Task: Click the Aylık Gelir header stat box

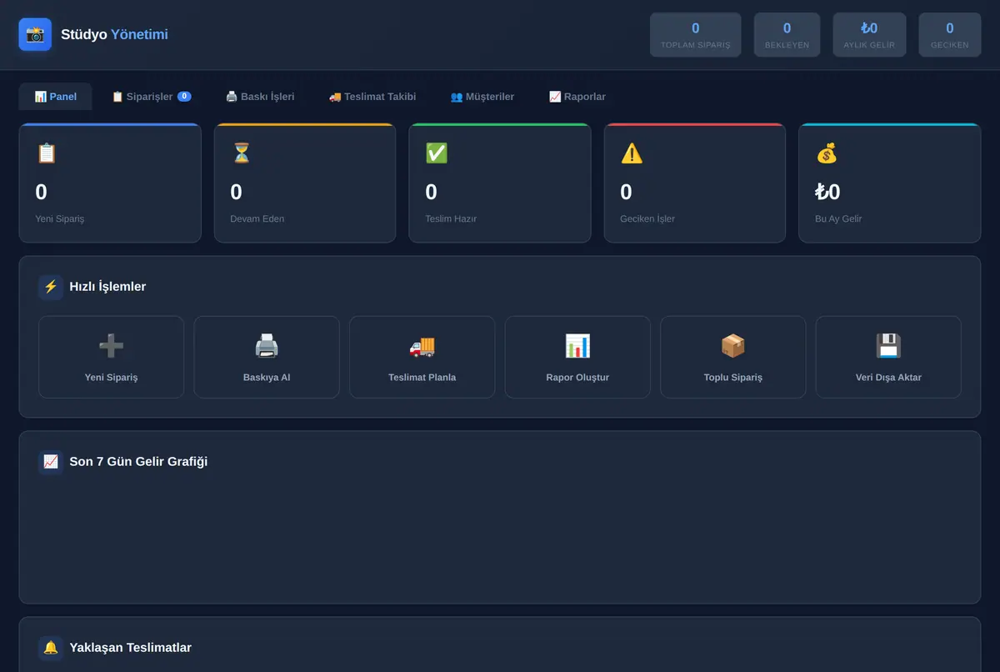Action: 869,35
